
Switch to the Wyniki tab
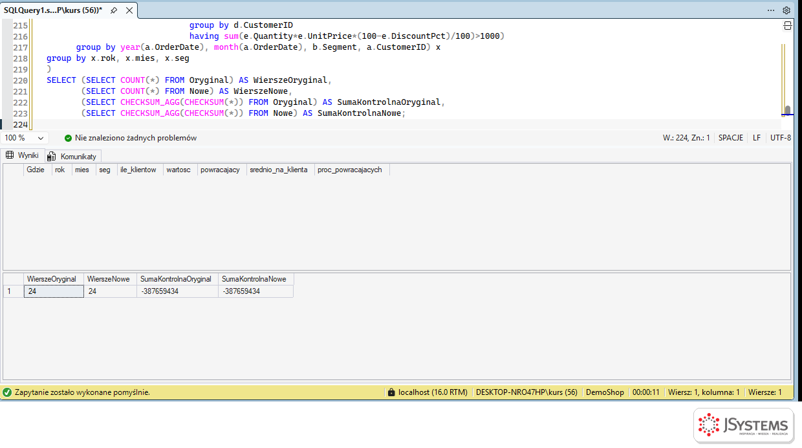(x=23, y=155)
